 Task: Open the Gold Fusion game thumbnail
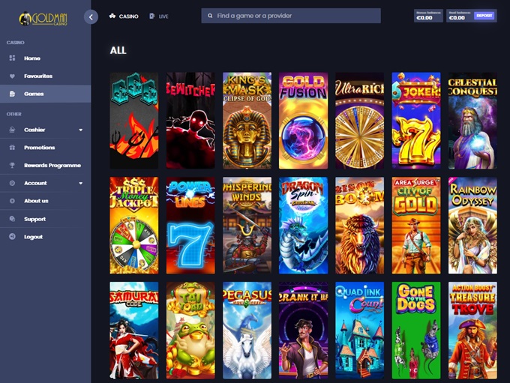tap(303, 121)
